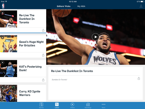Open Curry, KD Ignite Warriors headline
This screenshot has width=145, height=109.
coord(30,93)
